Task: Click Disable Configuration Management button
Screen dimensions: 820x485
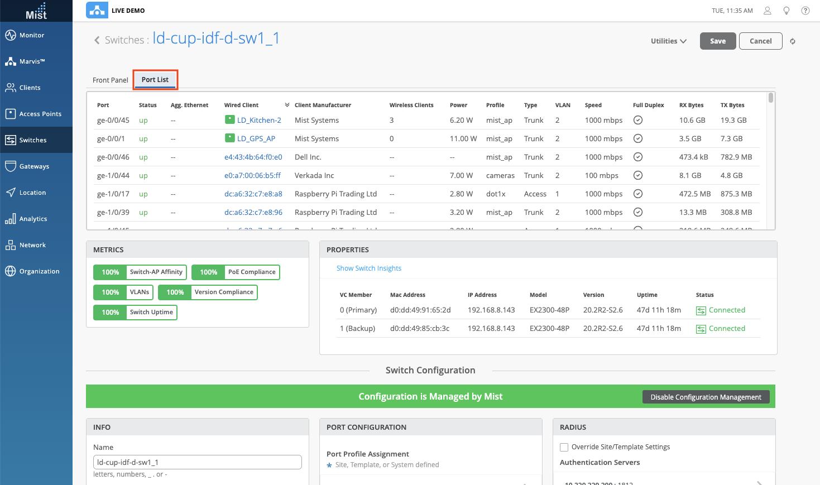Action: point(706,397)
